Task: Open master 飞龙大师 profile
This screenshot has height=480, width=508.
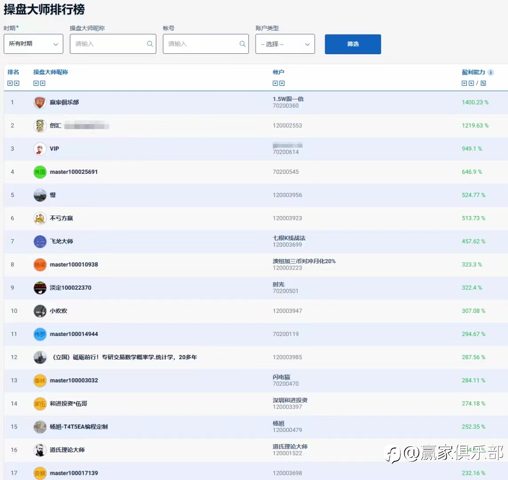Action: click(61, 241)
